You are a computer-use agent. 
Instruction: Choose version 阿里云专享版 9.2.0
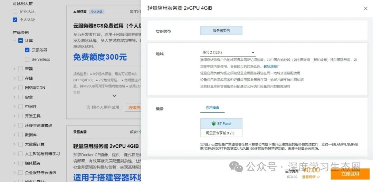tap(221, 133)
